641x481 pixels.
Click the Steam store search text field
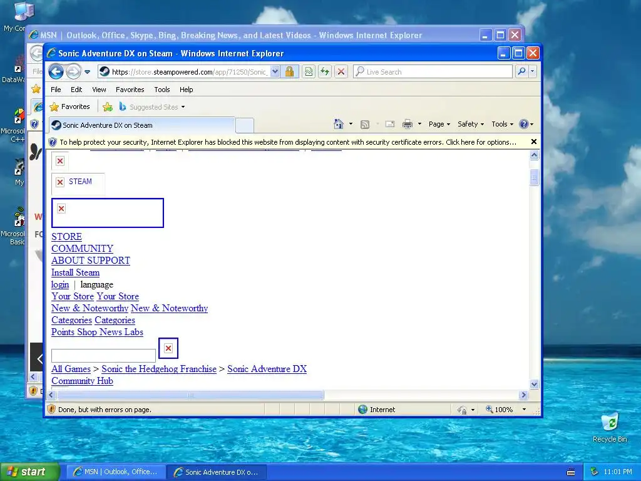103,356
